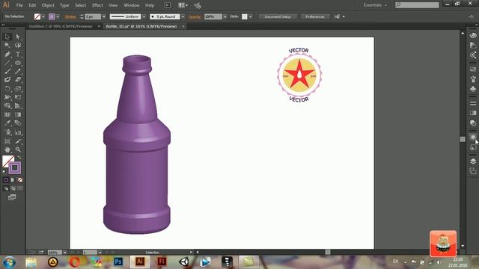This screenshot has height=269, width=479.
Task: Choose the Rotate tool
Action: [7, 89]
